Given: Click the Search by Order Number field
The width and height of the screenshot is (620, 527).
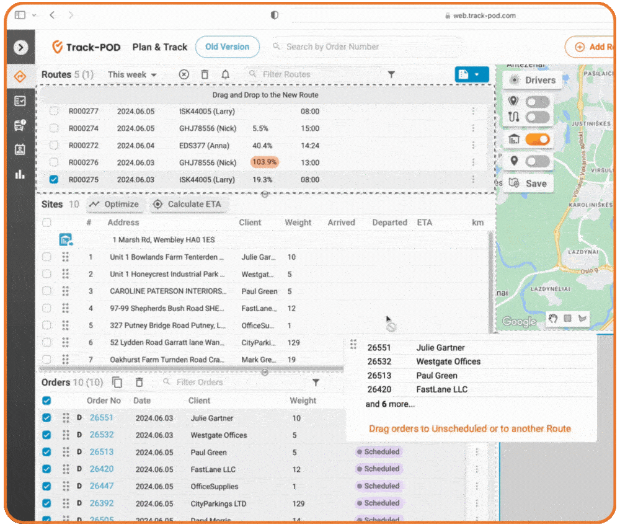Looking at the screenshot, I should (366, 47).
